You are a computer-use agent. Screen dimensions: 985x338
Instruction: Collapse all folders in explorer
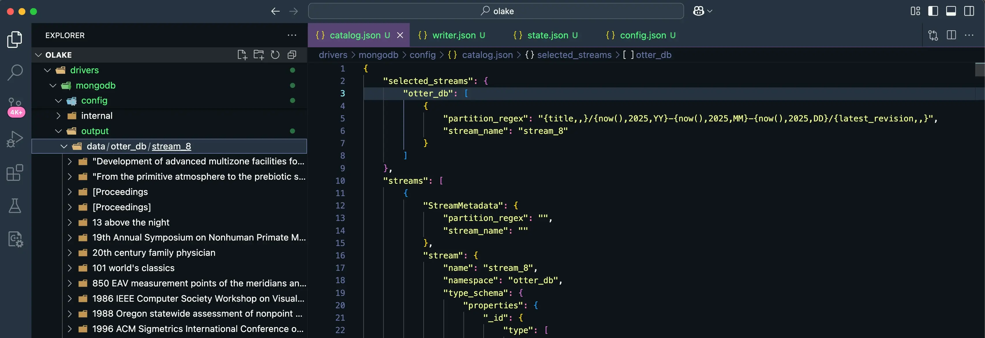292,55
